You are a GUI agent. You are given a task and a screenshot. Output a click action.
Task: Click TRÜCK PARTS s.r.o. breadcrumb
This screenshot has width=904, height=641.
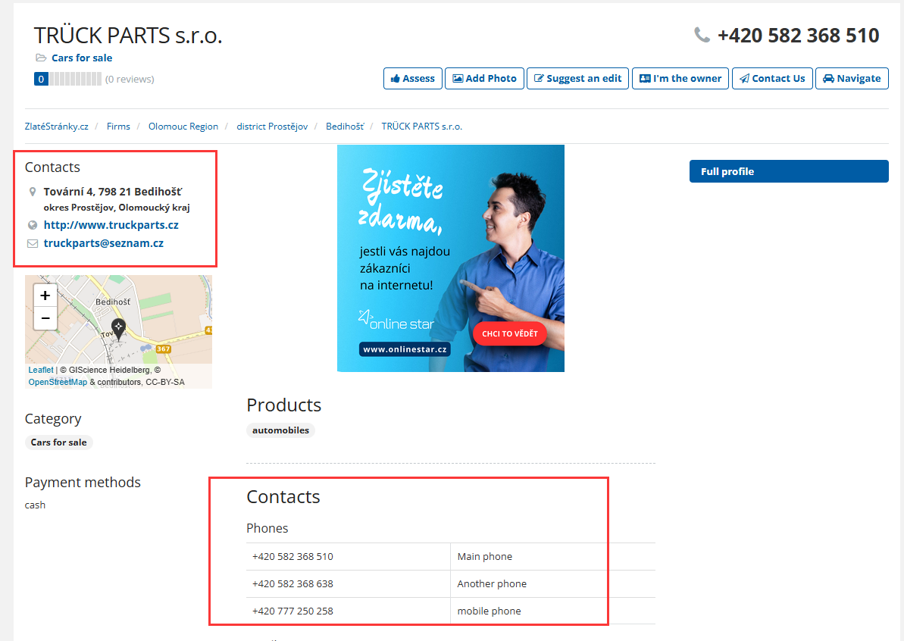point(421,127)
